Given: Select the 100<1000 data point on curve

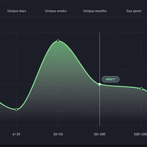Looking at the screenshot, I should pyautogui.click(x=141, y=89).
